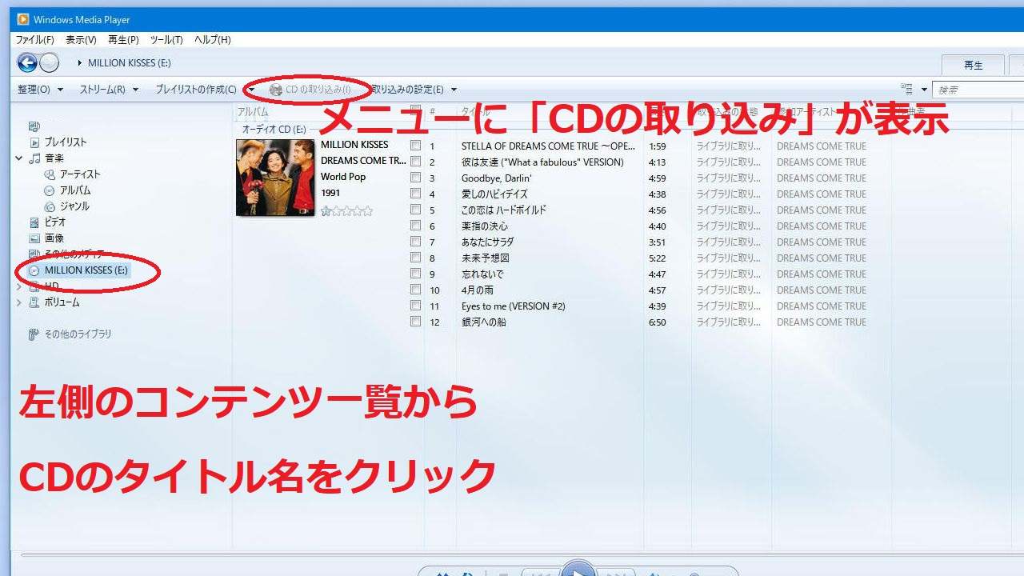Select the Playlist (プレイリスト) icon in sidebar
The image size is (1024, 576).
34,142
